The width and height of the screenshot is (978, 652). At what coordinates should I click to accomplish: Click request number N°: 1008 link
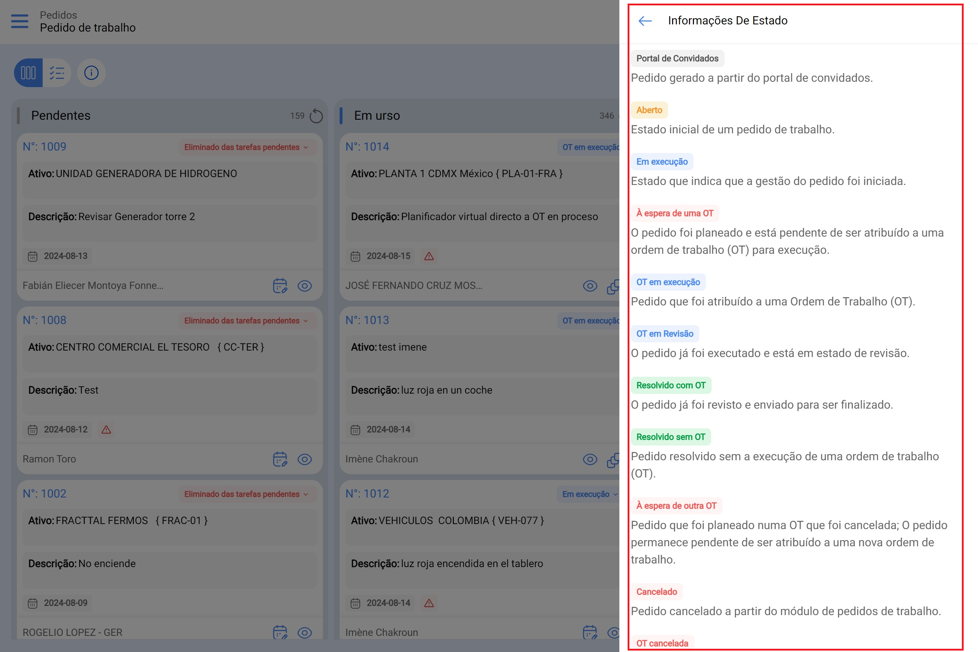44,320
